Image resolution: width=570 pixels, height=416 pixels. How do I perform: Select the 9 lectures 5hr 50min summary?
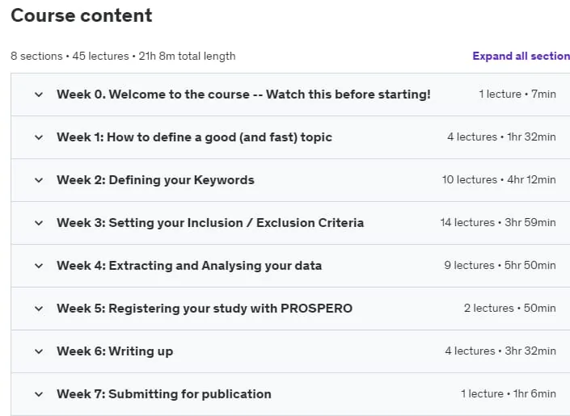(500, 265)
